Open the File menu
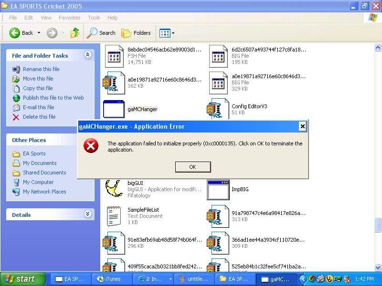 (x=13, y=18)
